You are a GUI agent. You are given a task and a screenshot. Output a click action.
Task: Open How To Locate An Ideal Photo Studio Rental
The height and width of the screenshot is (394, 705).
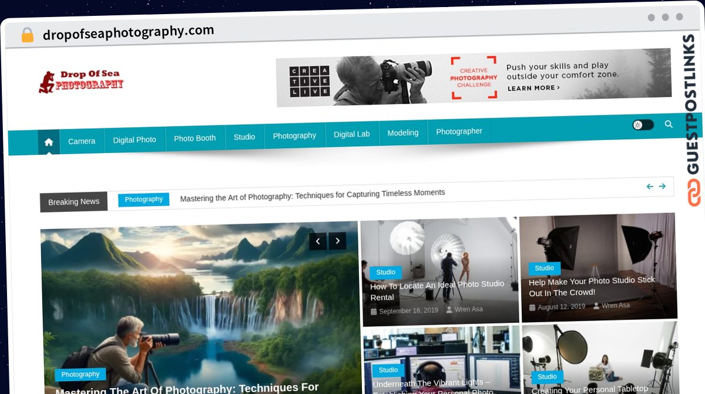pos(438,291)
